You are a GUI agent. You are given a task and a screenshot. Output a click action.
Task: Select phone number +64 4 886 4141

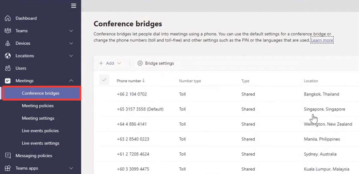[132, 124]
